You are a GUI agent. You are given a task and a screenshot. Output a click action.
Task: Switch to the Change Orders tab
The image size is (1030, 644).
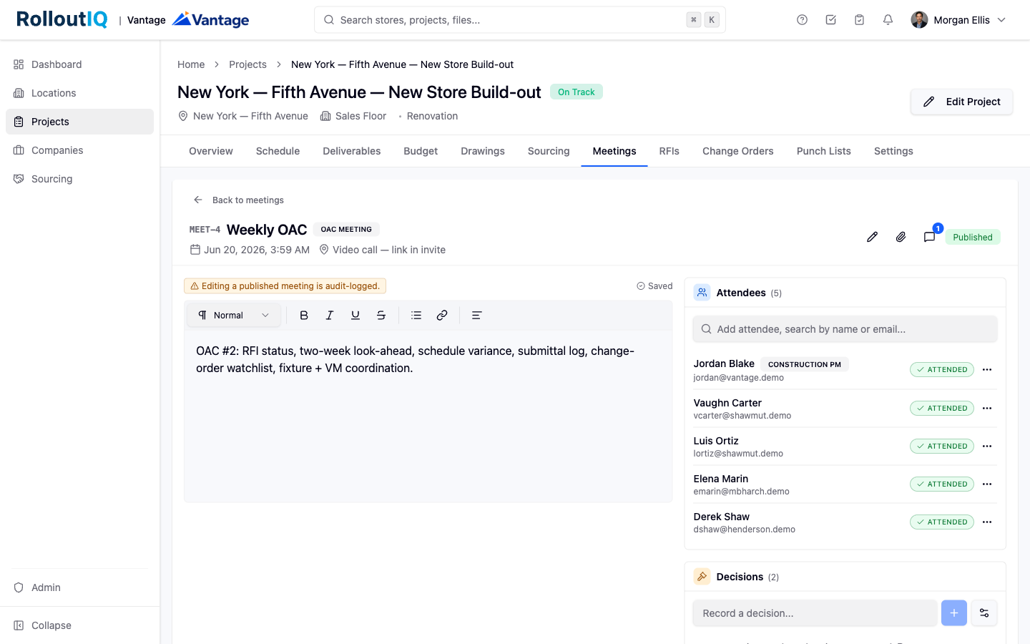pyautogui.click(x=738, y=151)
